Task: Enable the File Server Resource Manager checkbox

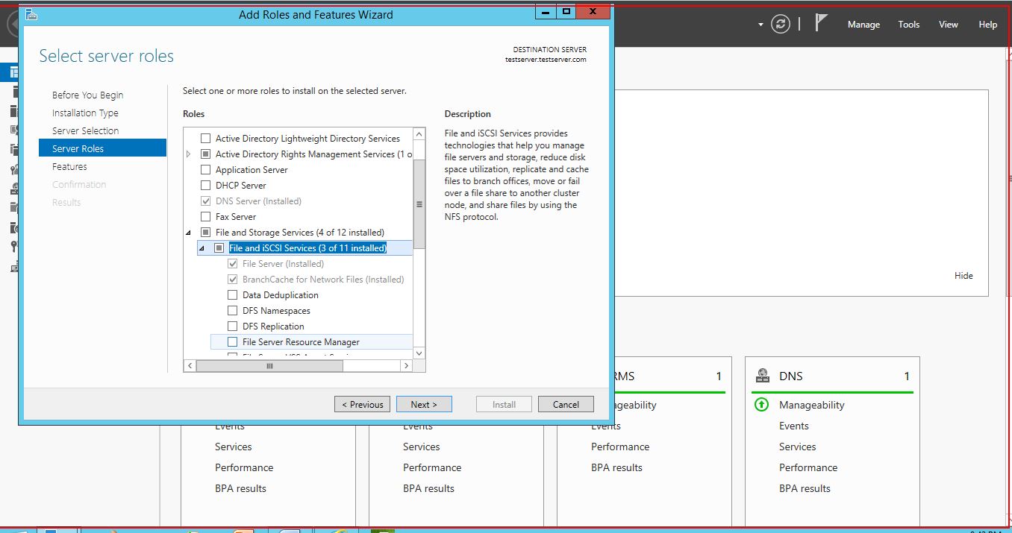Action: 233,342
